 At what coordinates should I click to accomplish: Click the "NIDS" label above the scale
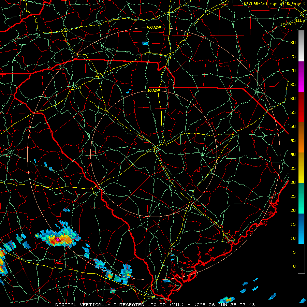point(299,20)
